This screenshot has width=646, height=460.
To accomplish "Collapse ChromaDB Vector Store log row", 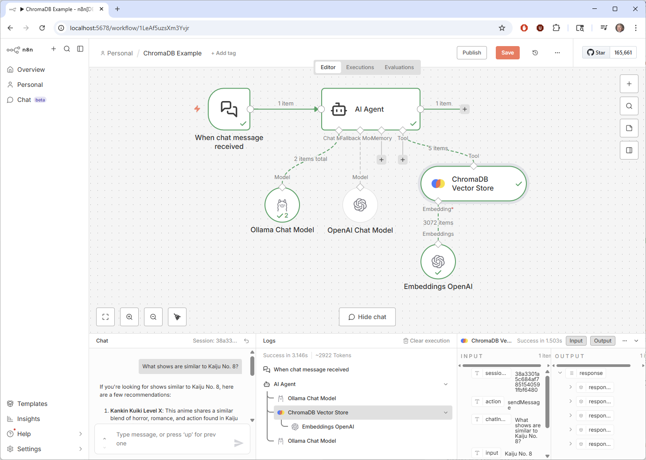I will pos(446,413).
